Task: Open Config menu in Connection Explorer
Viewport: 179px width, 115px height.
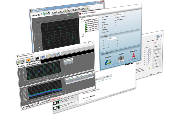Action: pyautogui.click(x=88, y=16)
